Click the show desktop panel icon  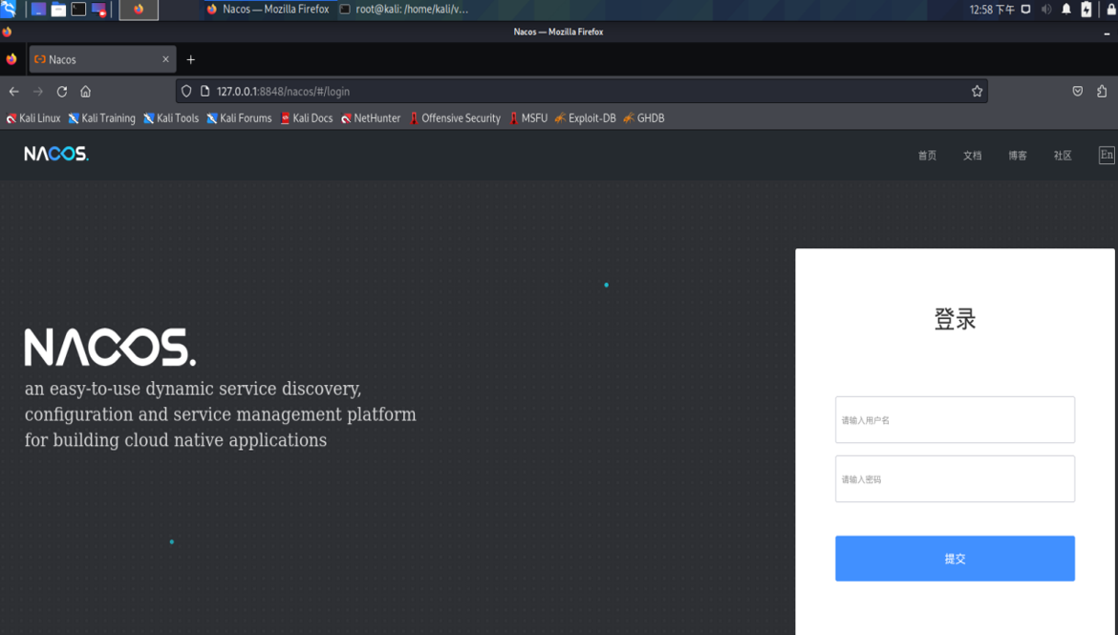(x=38, y=10)
